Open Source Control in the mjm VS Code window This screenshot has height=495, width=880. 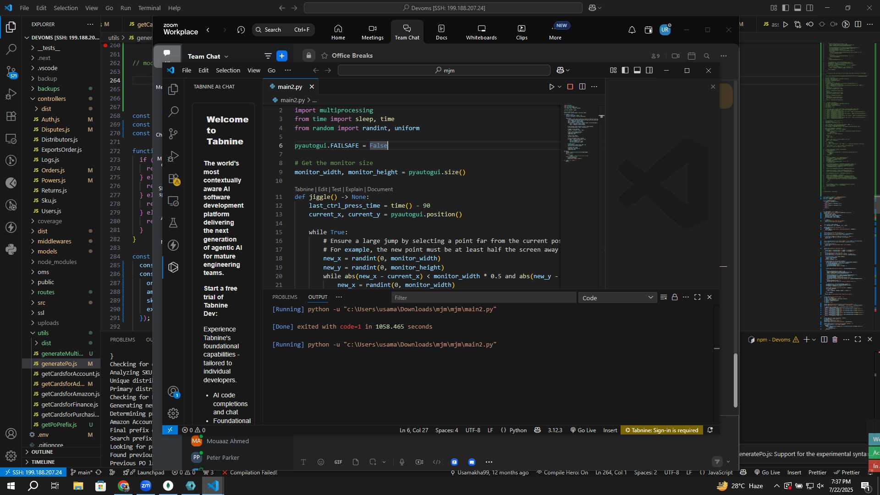point(173,133)
